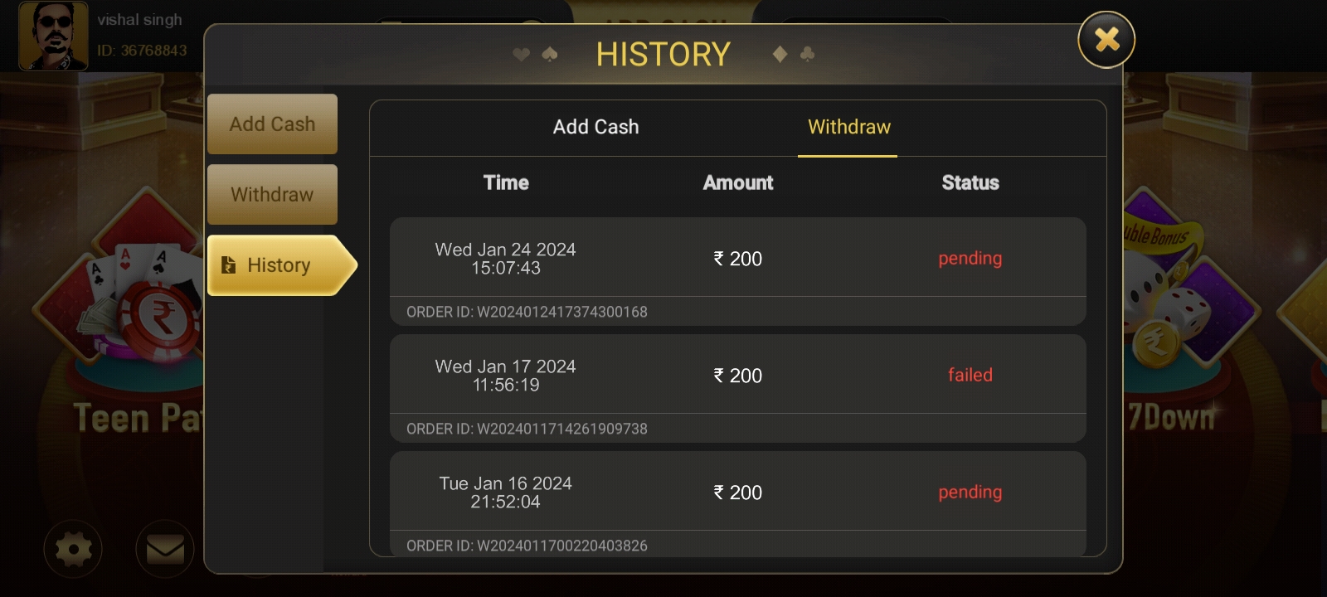Select the Add Cash sidebar button
1327x597 pixels.
coord(272,124)
